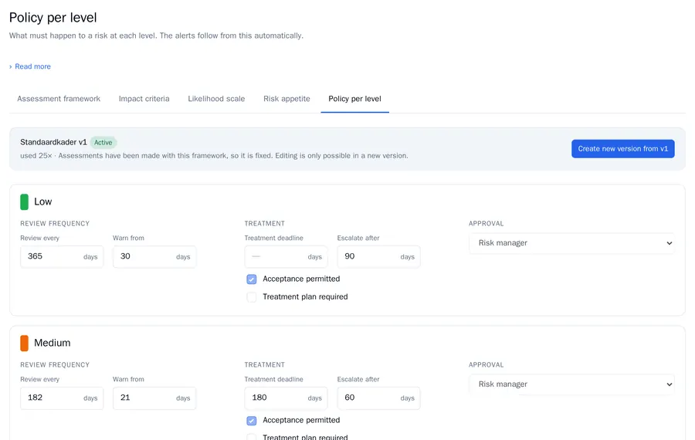The image size is (695, 440).
Task: Click the Standaardkader v1 framework name
Action: (53, 142)
